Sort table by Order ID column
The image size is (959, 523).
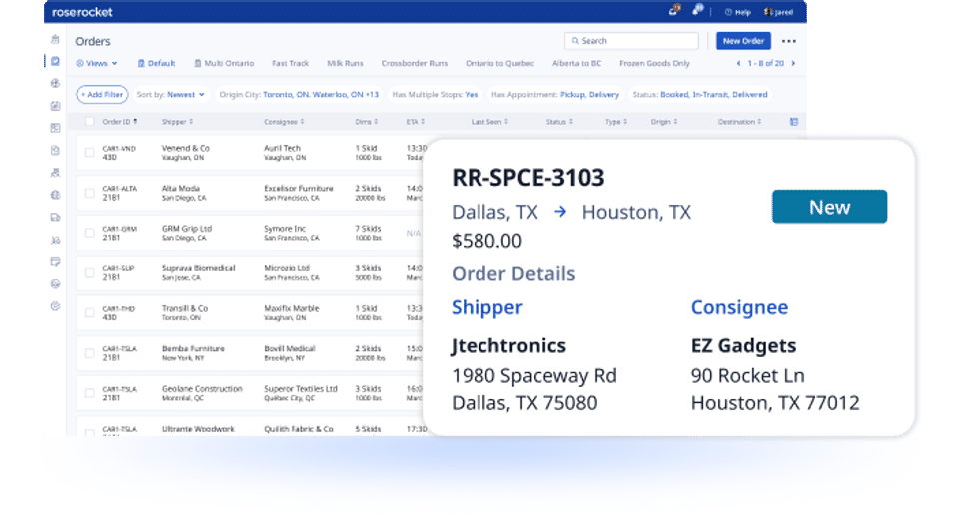pyautogui.click(x=119, y=122)
